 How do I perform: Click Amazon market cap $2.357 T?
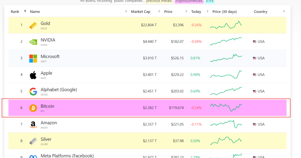pos(150,124)
